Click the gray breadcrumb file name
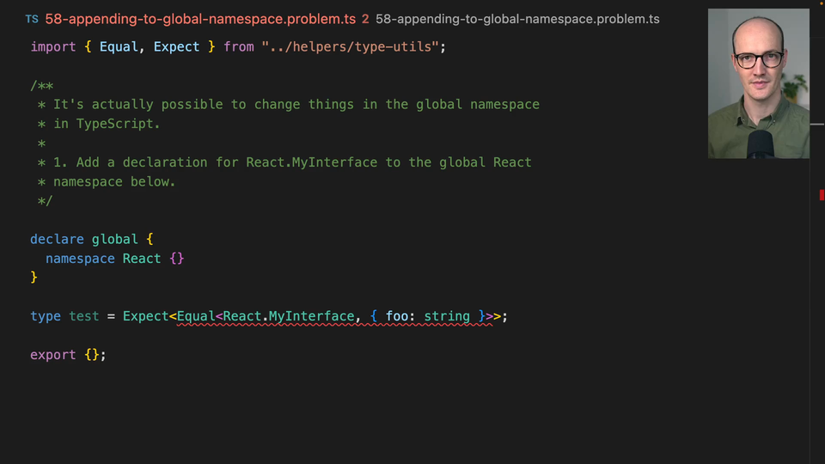 click(x=517, y=19)
